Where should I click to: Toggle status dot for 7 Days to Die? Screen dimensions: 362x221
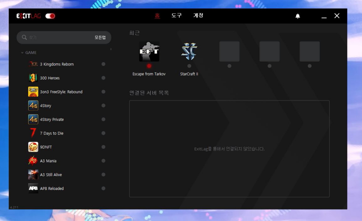click(x=103, y=133)
